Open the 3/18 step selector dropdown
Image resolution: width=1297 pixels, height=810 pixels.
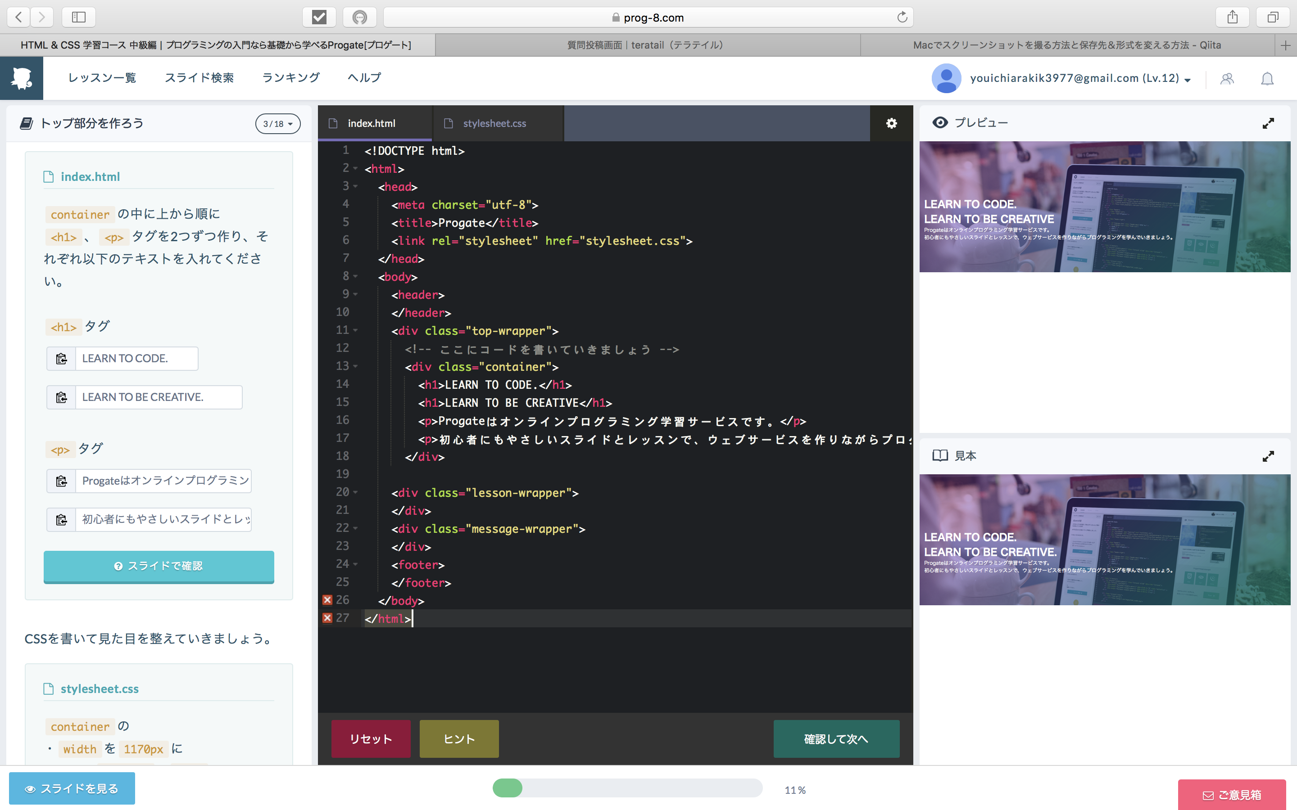click(x=277, y=123)
